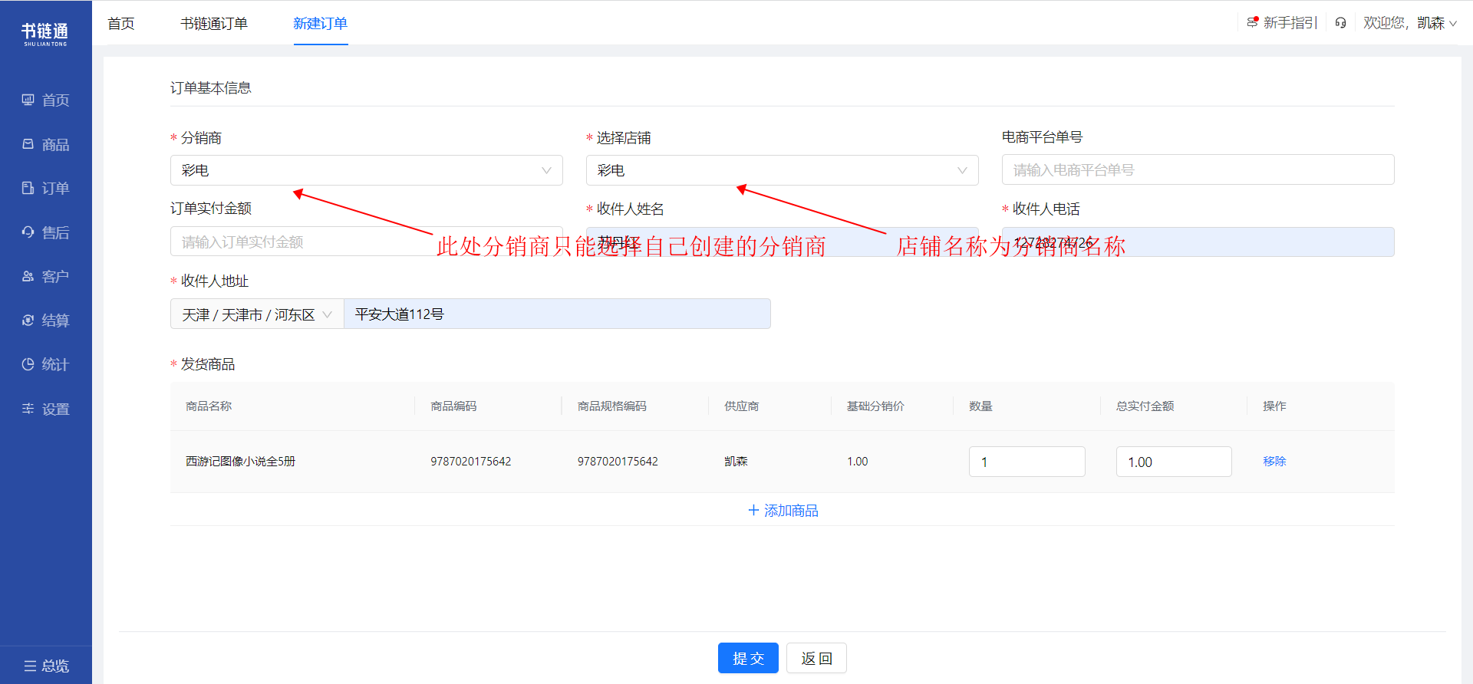Open 售后 in the sidebar
Viewport: 1473px width, 684px height.
[46, 232]
